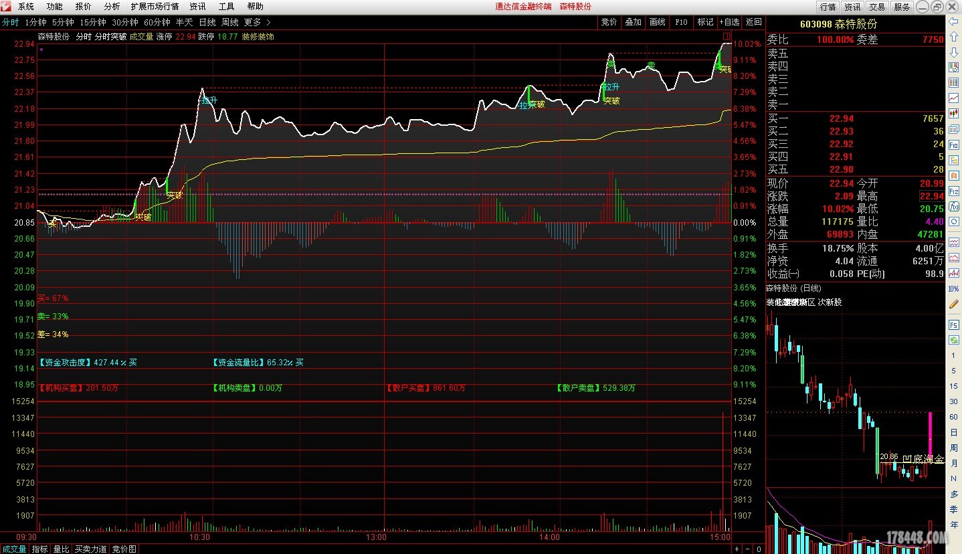Switch daily chart to 15-minute period
Image resolution: width=962 pixels, height=554 pixels.
point(953,386)
